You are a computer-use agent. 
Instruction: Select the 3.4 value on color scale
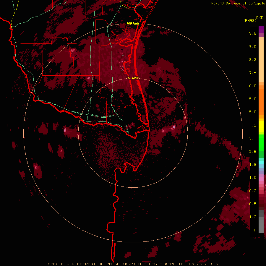coord(253,138)
